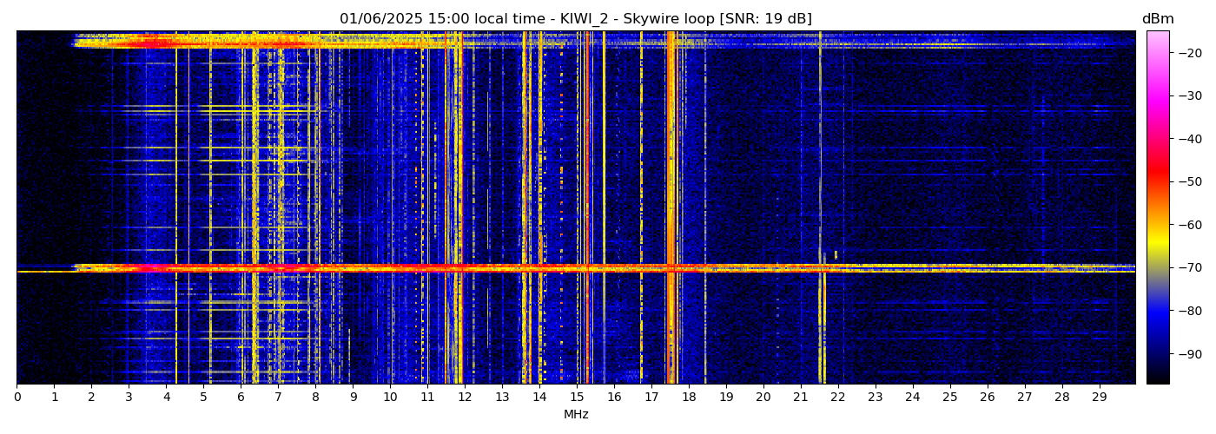Click the 29 MHz x-axis tick label
Viewport: 1216px width, 434px height.
(x=1099, y=398)
